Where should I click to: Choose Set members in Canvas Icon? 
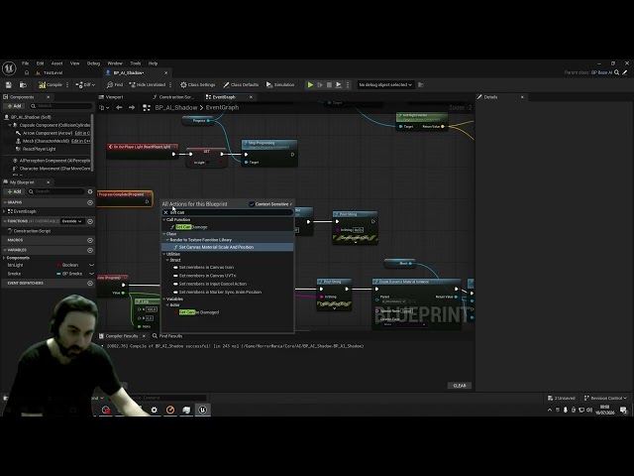point(206,268)
